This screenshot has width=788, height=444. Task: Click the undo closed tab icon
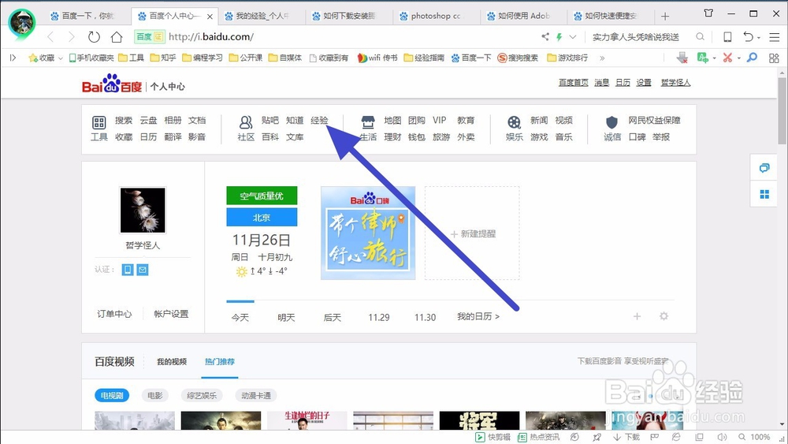coord(749,37)
